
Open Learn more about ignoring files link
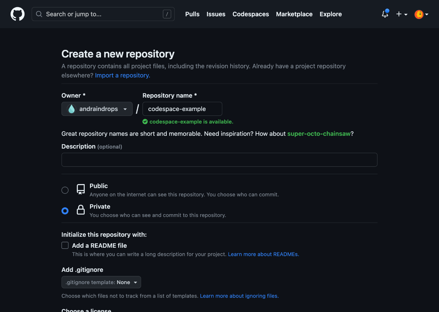coord(239,296)
